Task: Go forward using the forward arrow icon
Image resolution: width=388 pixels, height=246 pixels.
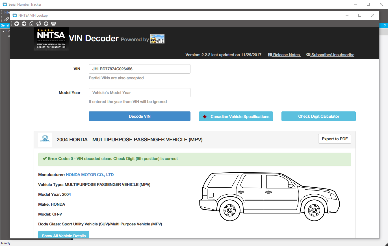Action: pyautogui.click(x=24, y=24)
